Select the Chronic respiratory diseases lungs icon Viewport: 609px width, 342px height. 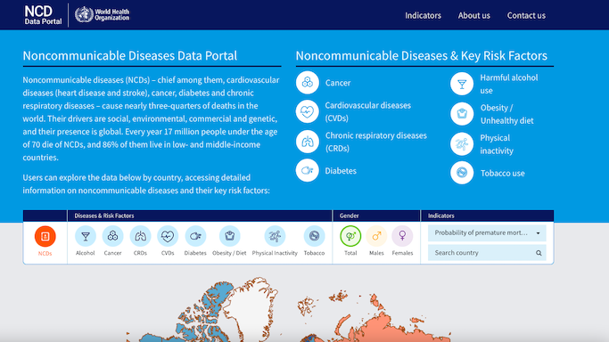click(308, 142)
